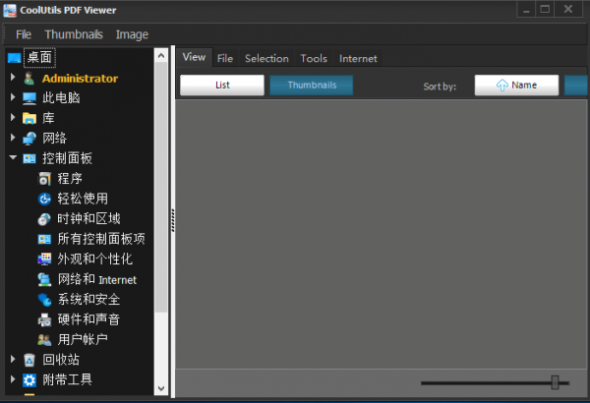Open the Tools tab
Image resolution: width=590 pixels, height=403 pixels.
pos(314,58)
